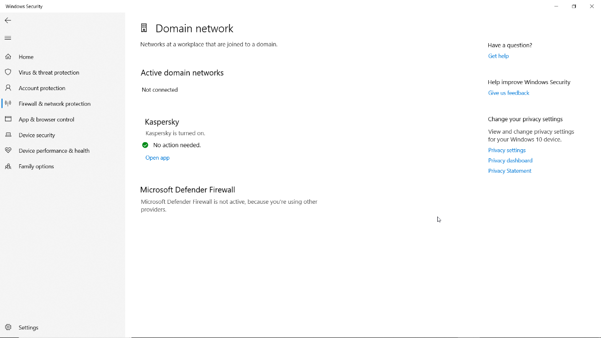
Task: Click the back arrow icon
Action: pyautogui.click(x=8, y=21)
